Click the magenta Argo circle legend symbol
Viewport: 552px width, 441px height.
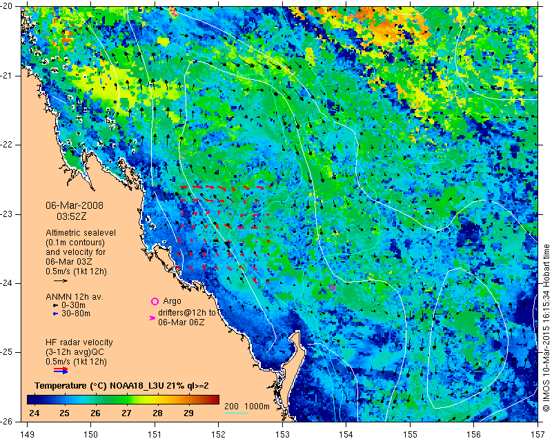click(155, 301)
